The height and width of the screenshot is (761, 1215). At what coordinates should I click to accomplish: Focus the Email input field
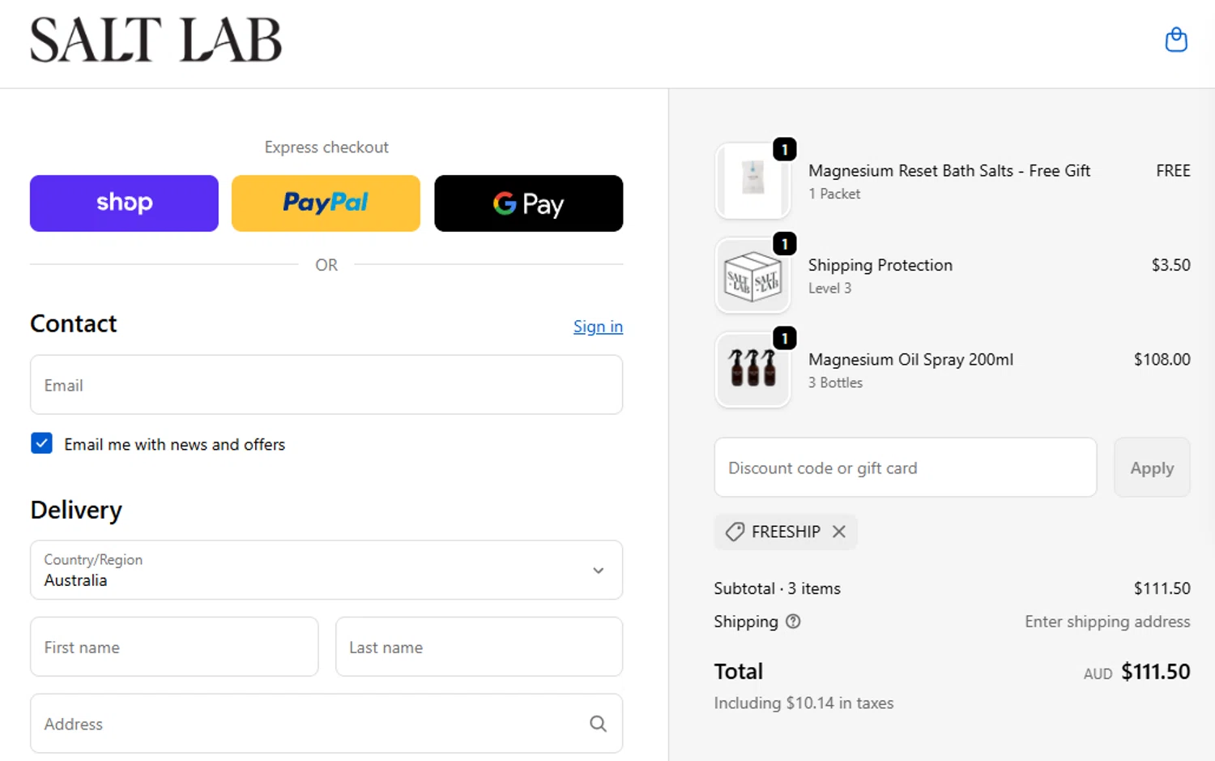[326, 385]
